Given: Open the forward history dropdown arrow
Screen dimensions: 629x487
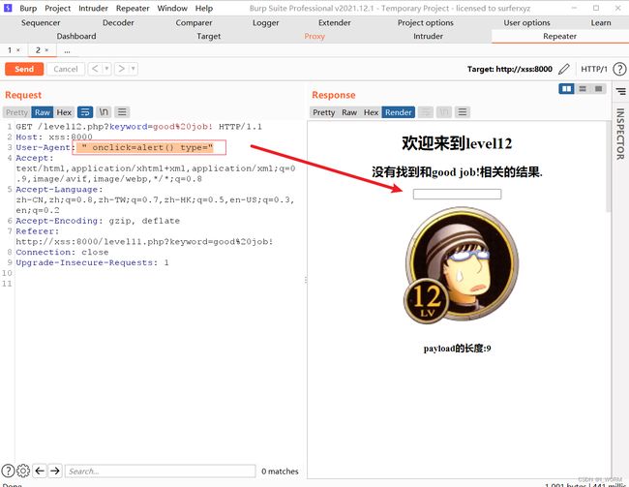Looking at the screenshot, I should click(134, 69).
